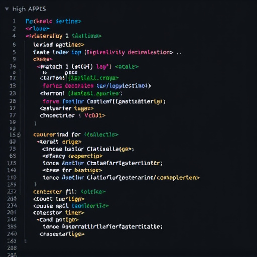Viewport: 257px width, 257px height.
Task: Toggle the fold marker beside line 15
Action: [19, 135]
